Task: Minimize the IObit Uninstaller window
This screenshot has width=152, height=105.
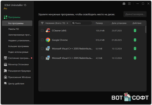Action: pyautogui.click(x=138, y=4)
